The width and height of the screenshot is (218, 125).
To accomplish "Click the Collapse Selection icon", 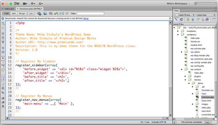I will pos(3,38).
